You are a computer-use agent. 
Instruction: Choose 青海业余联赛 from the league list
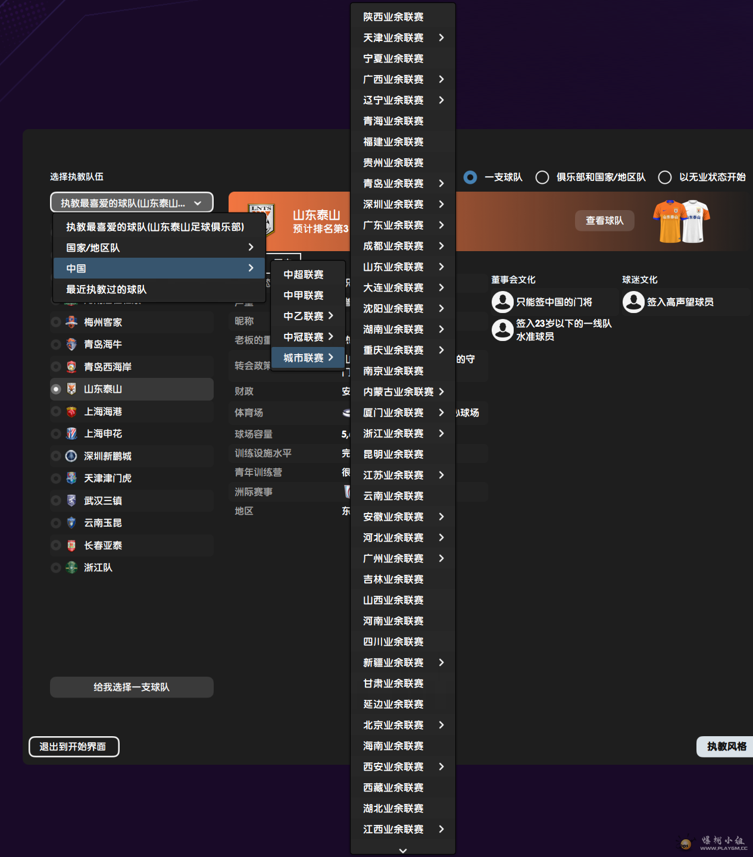coord(403,121)
